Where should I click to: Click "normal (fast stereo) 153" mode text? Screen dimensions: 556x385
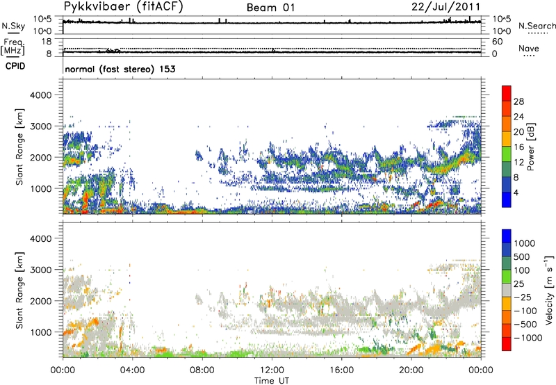pos(120,69)
